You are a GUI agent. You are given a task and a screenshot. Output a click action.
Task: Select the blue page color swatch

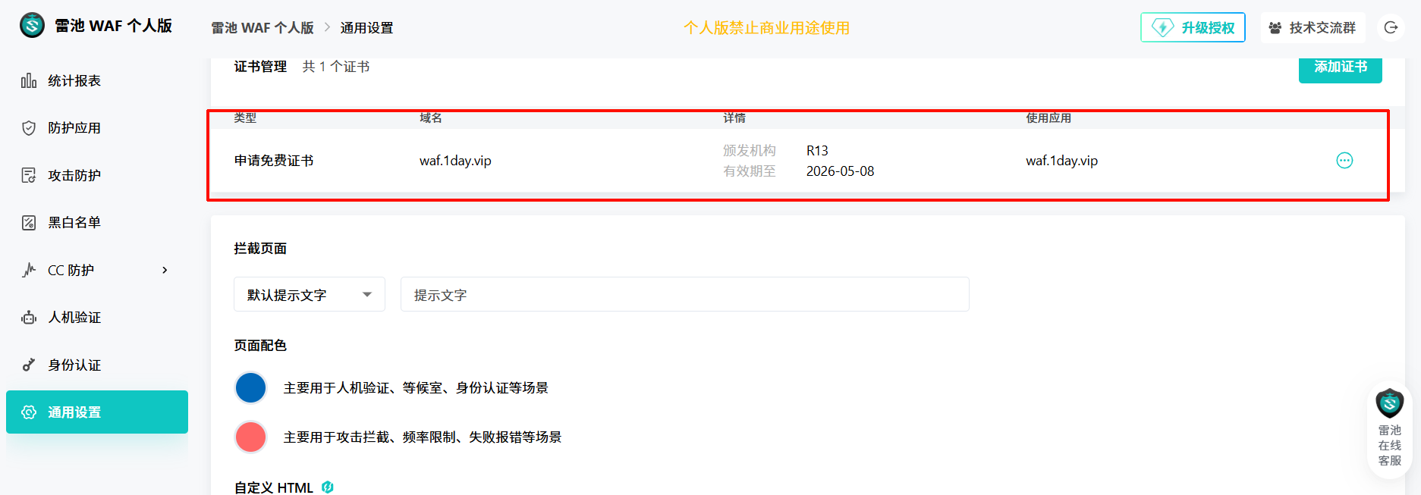(250, 387)
